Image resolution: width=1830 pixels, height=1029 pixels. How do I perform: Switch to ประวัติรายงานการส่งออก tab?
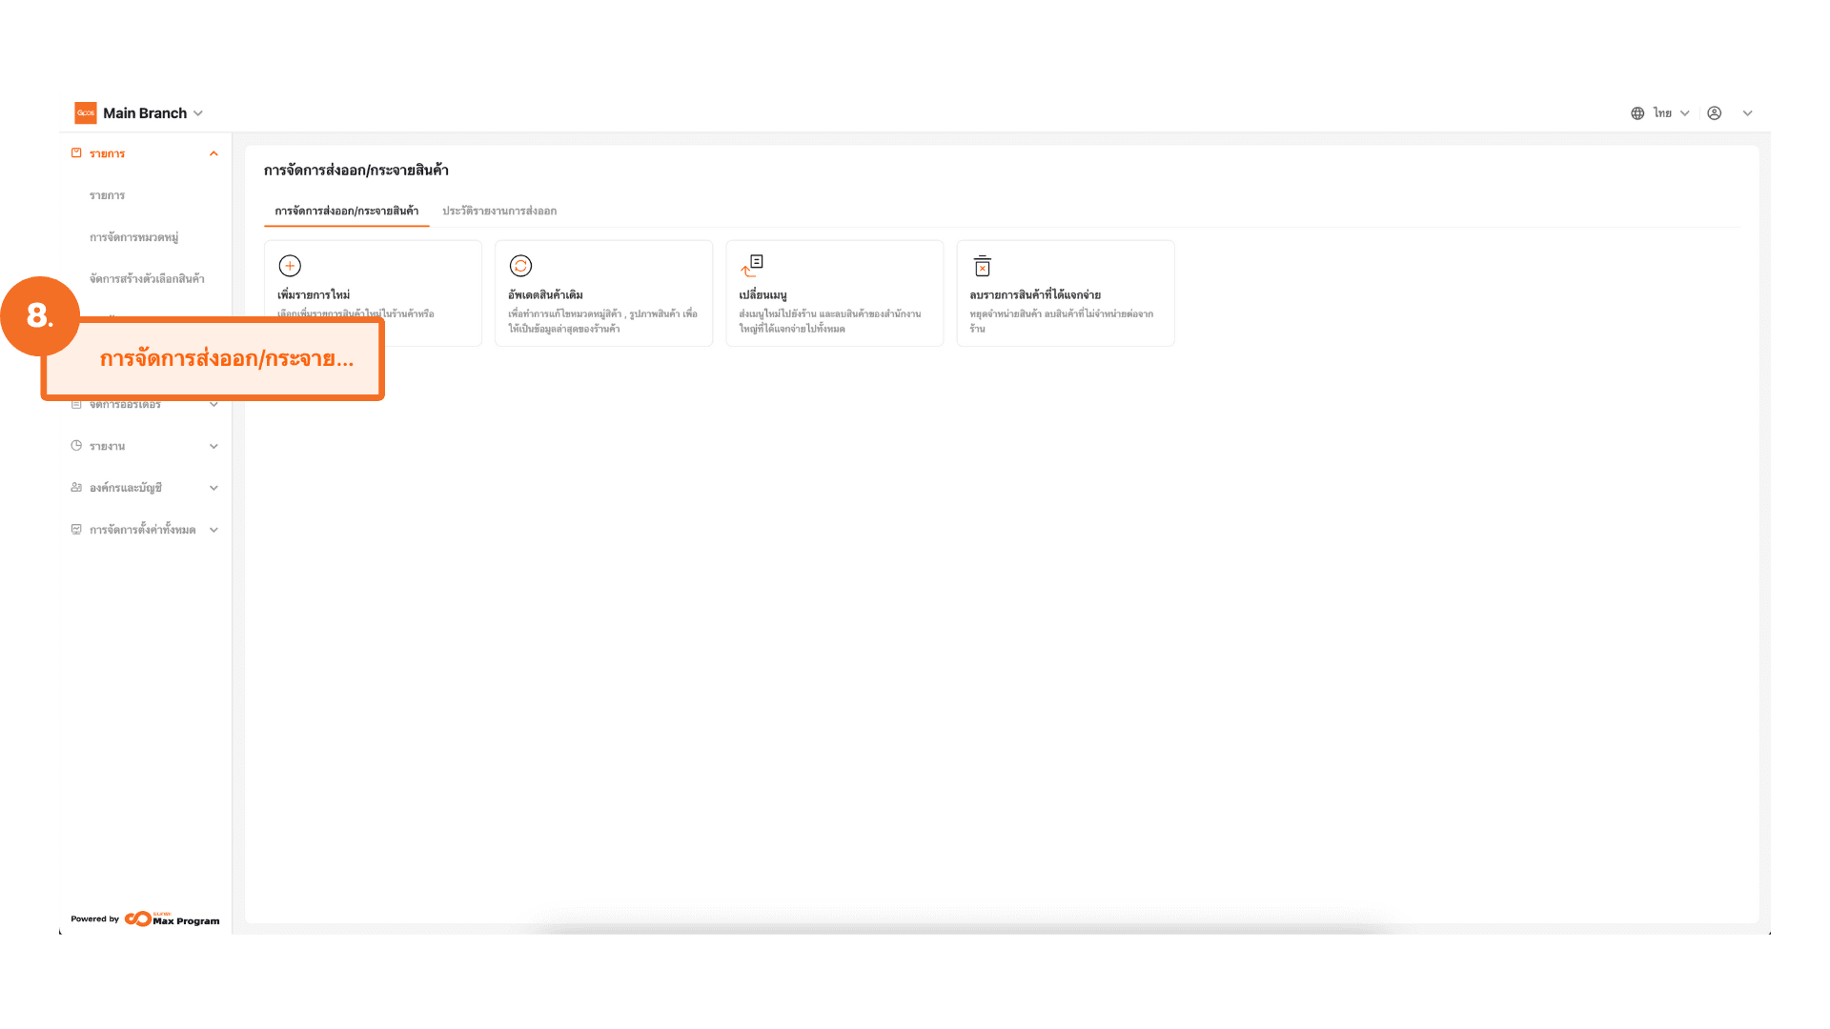pos(498,211)
